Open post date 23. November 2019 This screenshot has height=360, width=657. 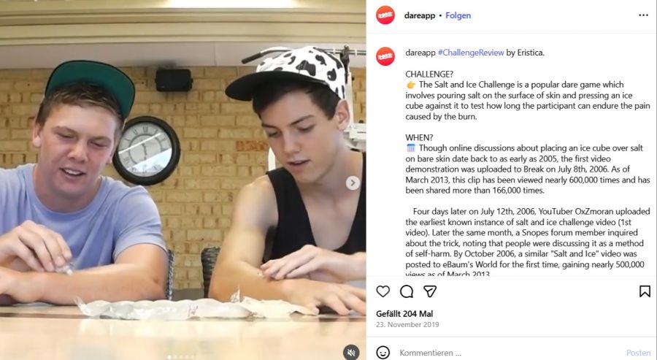click(407, 324)
